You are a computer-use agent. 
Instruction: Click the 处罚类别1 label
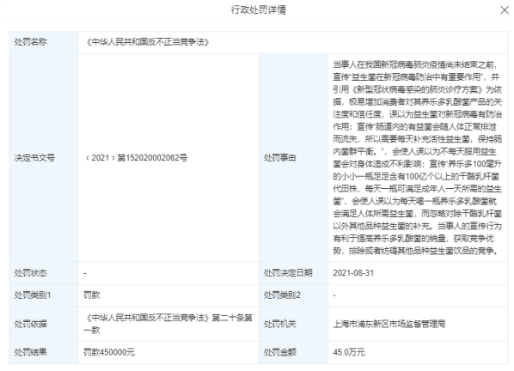pos(32,295)
